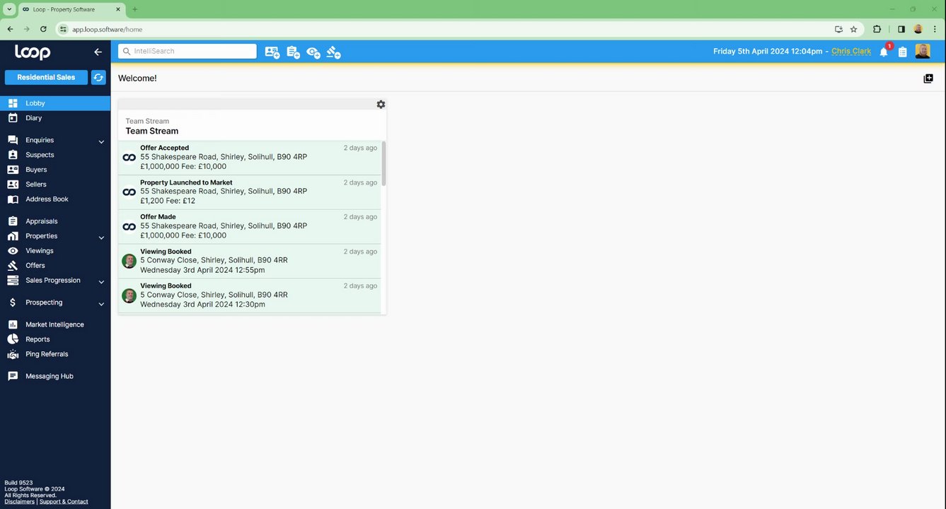The width and height of the screenshot is (946, 509).
Task: Open Diary calendar icon in sidebar
Action: point(13,118)
